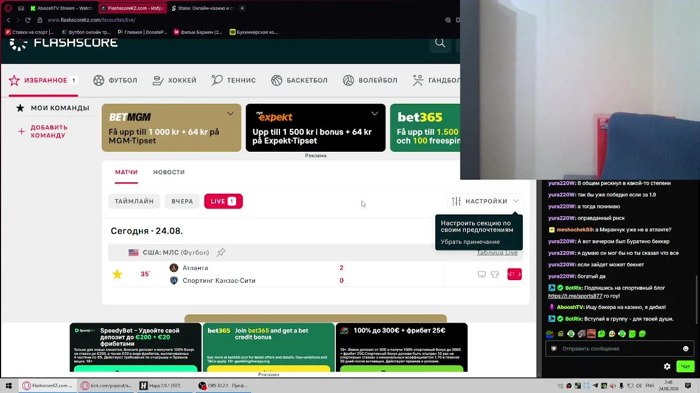Screen dimensions: 700x393
Task: Switch to OBS taskbar window
Action: 223,386
